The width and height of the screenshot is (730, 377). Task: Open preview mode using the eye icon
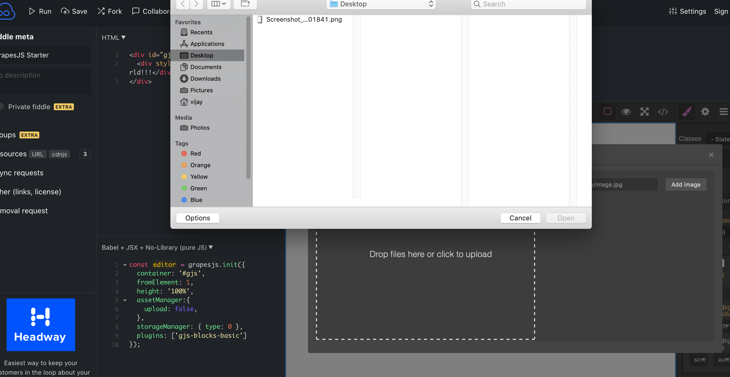point(626,112)
